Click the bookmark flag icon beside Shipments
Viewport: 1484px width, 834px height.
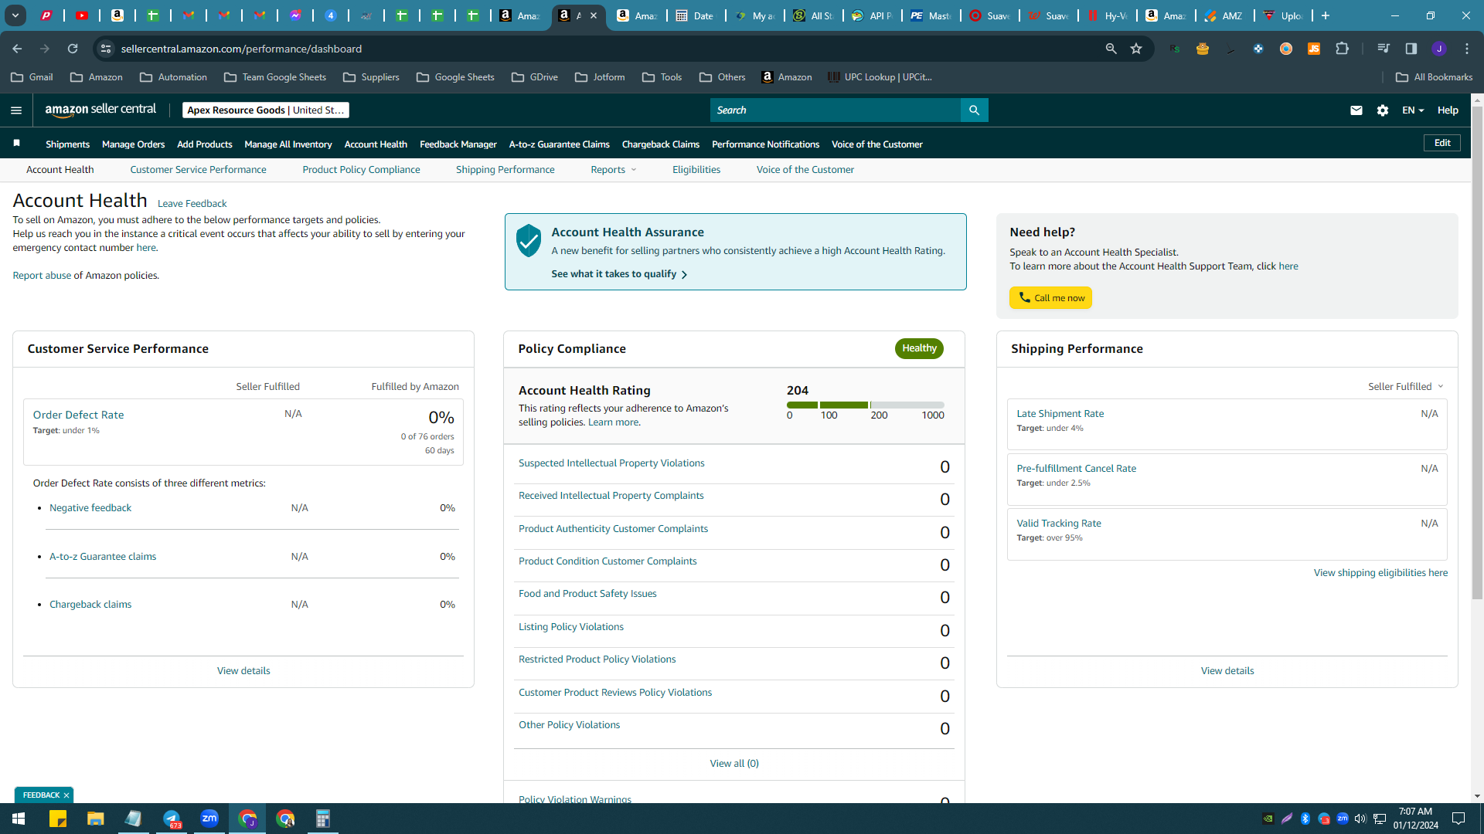point(17,144)
